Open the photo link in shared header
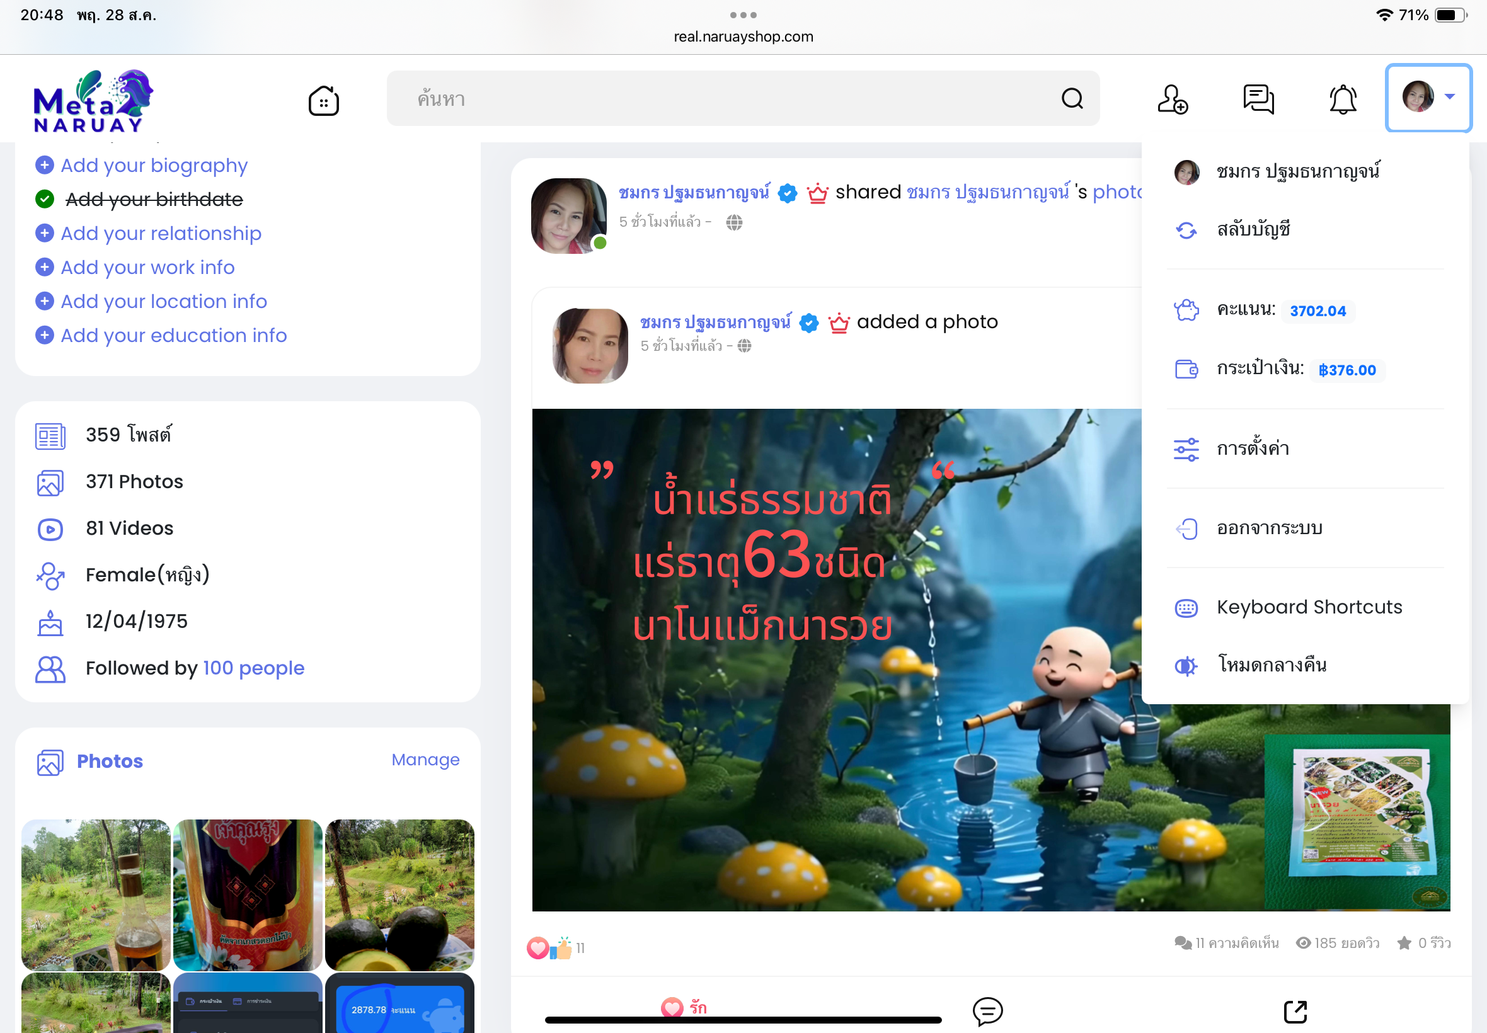 coord(1117,192)
